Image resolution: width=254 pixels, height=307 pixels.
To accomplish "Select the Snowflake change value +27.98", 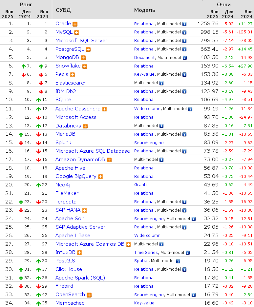I will coord(245,66).
